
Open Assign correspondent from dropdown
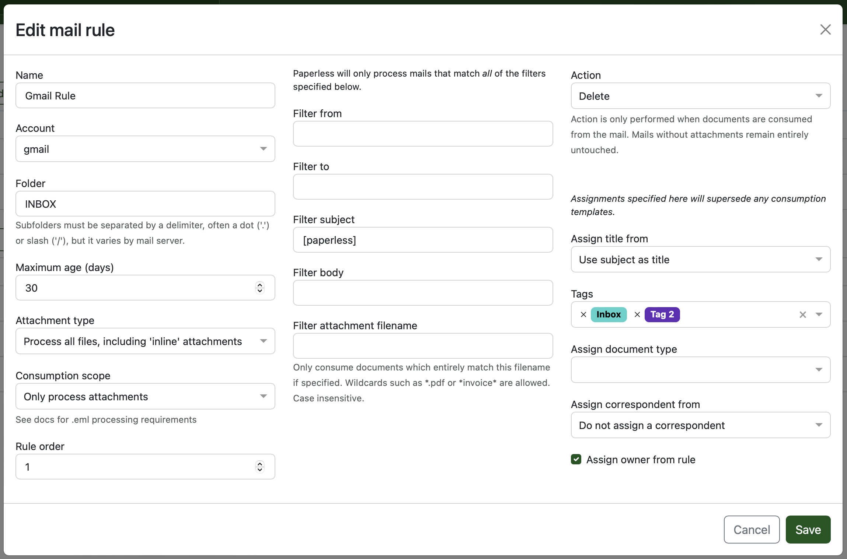click(700, 425)
